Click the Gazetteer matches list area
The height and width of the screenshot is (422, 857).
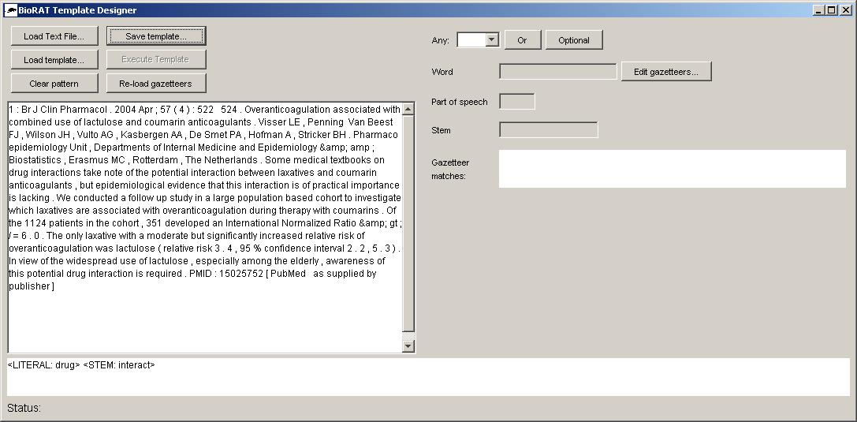point(672,169)
